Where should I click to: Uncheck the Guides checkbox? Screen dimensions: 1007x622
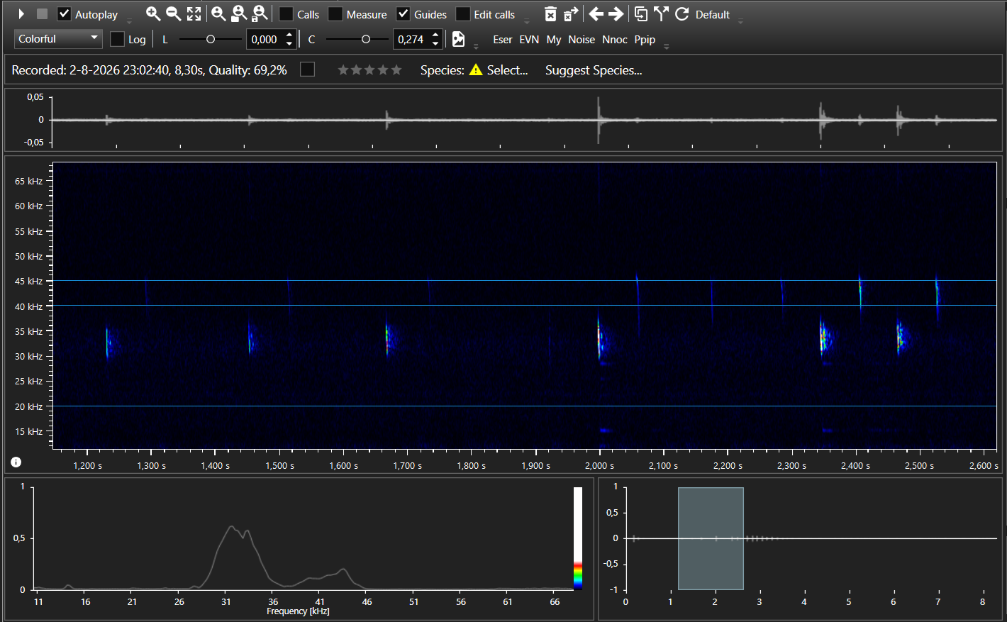(403, 14)
